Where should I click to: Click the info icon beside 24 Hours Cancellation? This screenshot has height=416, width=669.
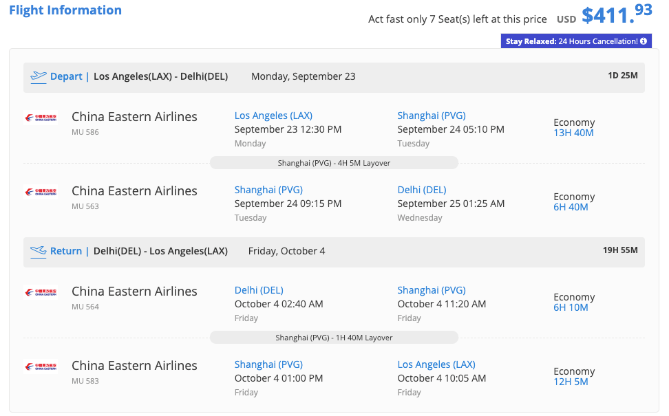click(644, 41)
